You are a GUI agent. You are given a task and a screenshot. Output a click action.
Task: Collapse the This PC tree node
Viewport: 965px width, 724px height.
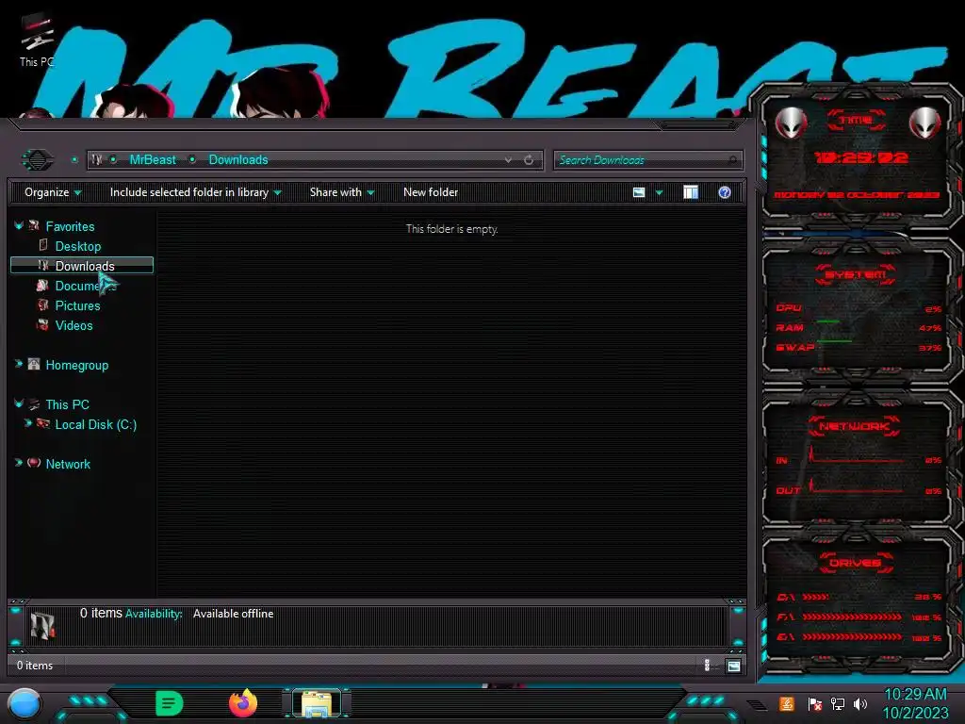(19, 403)
